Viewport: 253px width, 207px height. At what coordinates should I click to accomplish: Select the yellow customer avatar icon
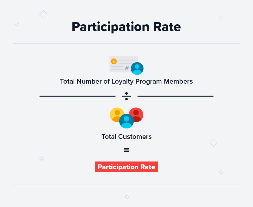click(117, 115)
